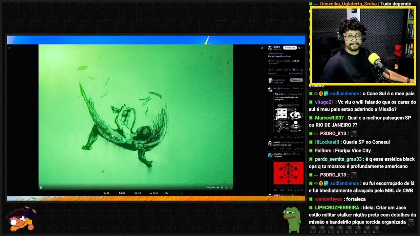Like the post below the video
420x236 pixels.
(x=136, y=193)
